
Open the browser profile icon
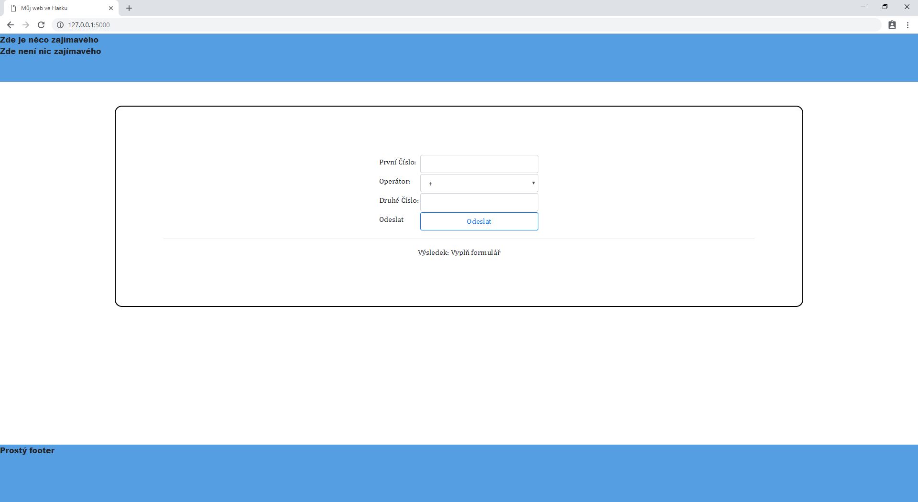(x=892, y=25)
